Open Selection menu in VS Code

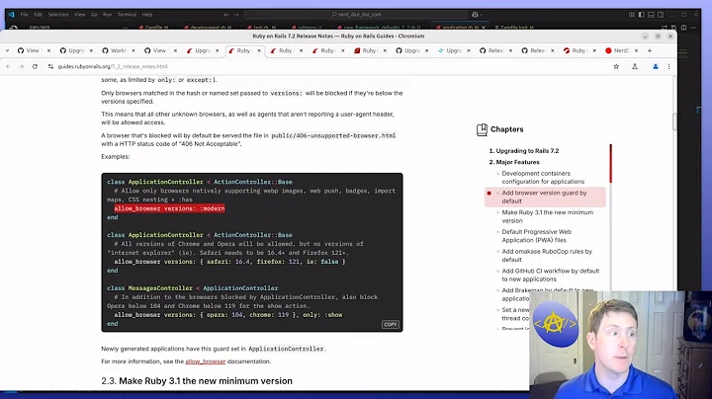tap(58, 15)
